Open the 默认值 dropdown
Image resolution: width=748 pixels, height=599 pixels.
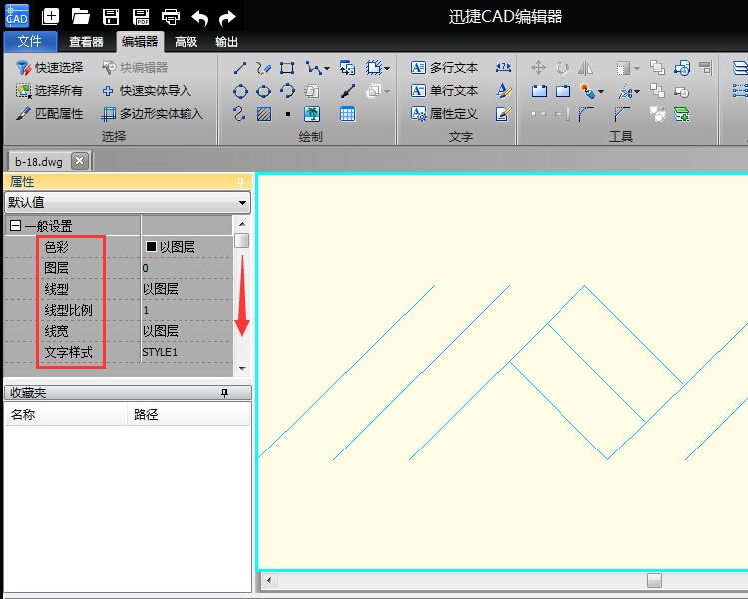242,203
